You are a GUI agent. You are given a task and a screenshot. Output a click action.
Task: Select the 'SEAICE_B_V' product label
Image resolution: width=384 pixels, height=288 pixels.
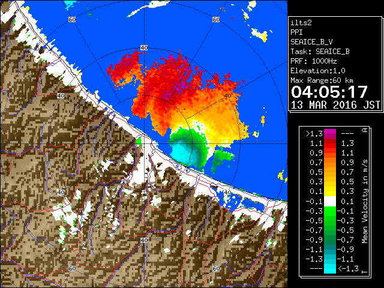pyautogui.click(x=311, y=42)
